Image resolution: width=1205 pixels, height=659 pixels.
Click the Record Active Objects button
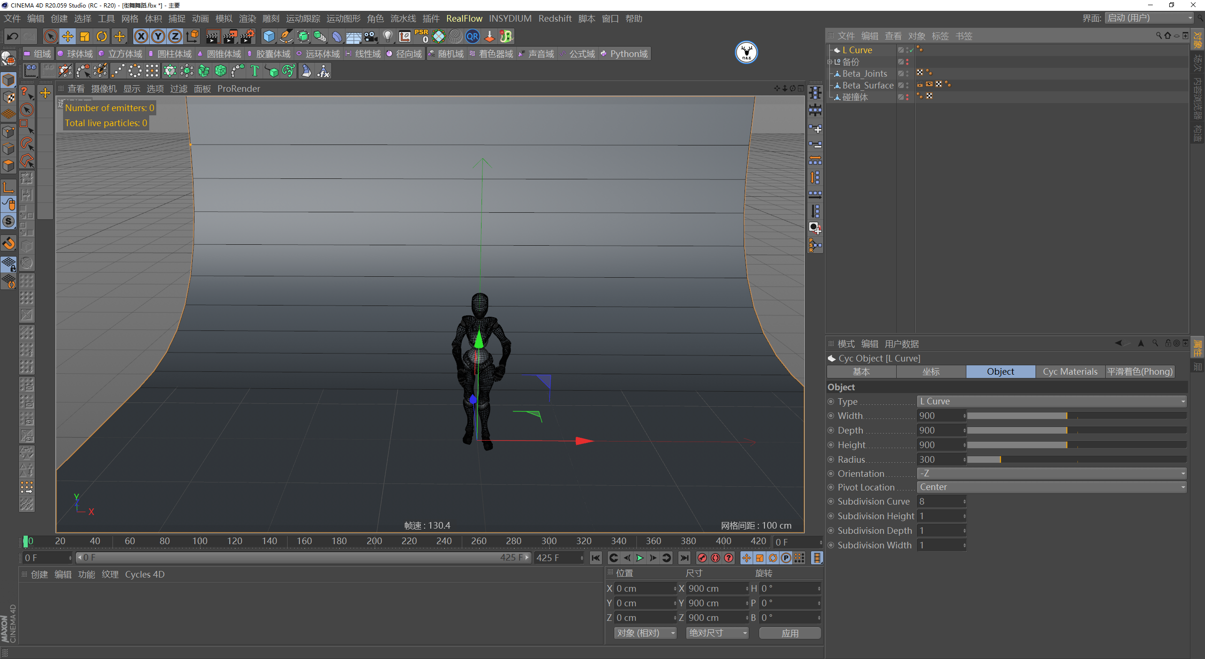702,558
